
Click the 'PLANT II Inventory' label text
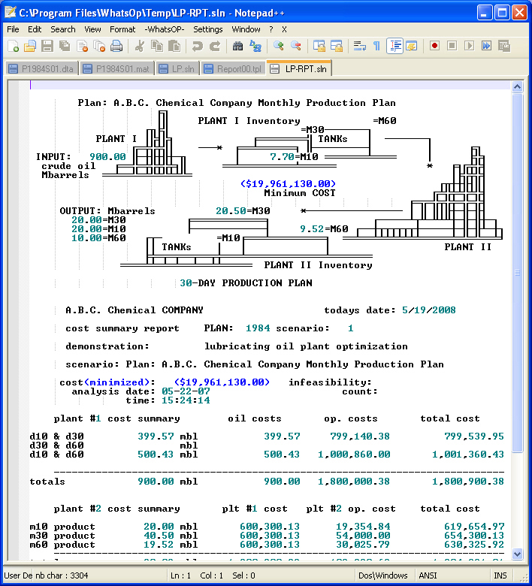click(318, 265)
